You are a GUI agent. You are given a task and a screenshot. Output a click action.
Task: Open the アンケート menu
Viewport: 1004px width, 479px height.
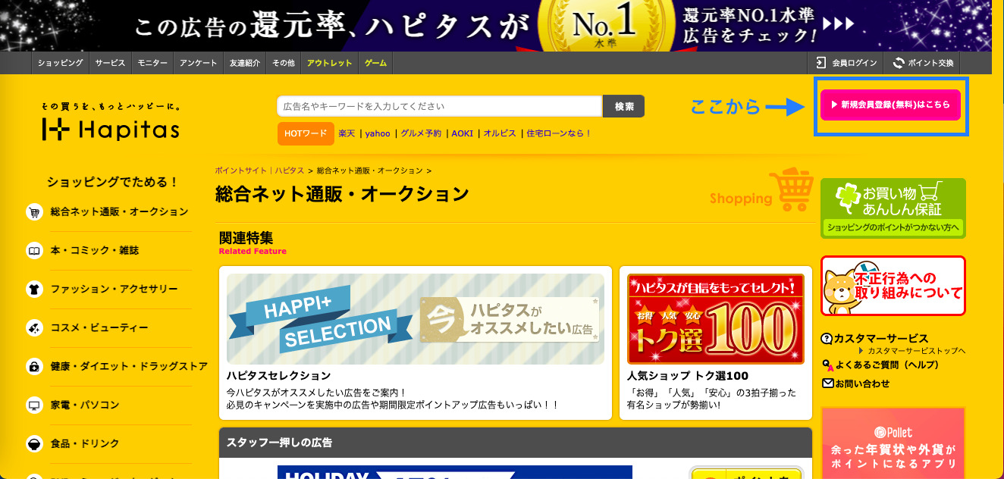pos(199,63)
